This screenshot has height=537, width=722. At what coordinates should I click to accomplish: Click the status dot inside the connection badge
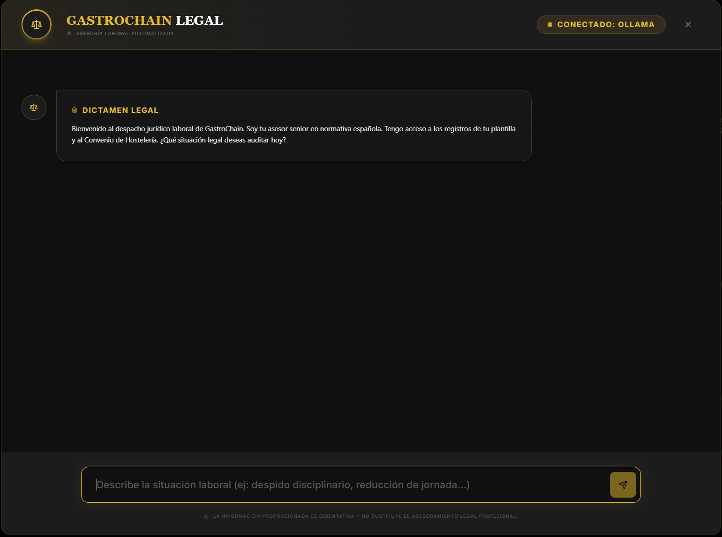pyautogui.click(x=549, y=24)
